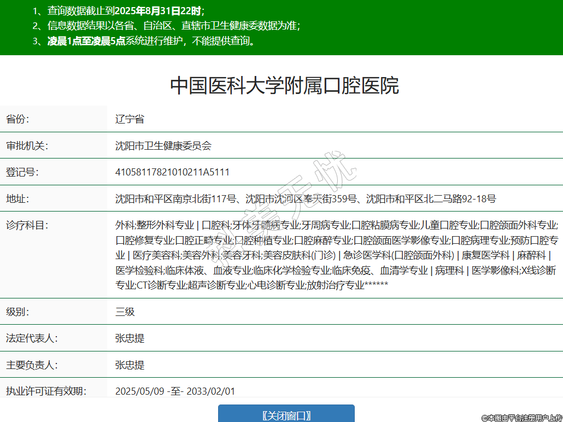This screenshot has width=563, height=422.
Task: Select registration number 41058117821010211A5111
Action: pos(172,172)
